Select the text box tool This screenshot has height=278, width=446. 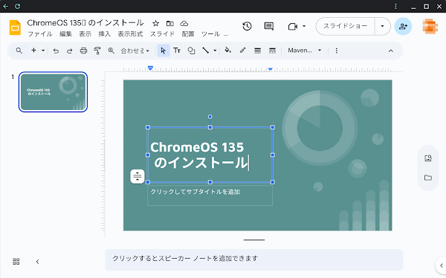pyautogui.click(x=177, y=51)
